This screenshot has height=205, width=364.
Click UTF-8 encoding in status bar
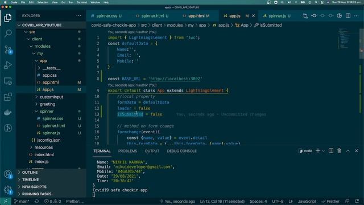coord(278,201)
